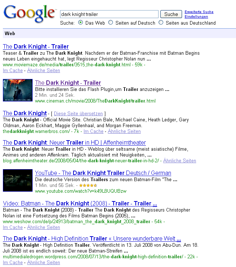This screenshot has width=236, height=267.
Task: Click the '2 Min. und 24 Sek.' duration text
Action: 55,95
